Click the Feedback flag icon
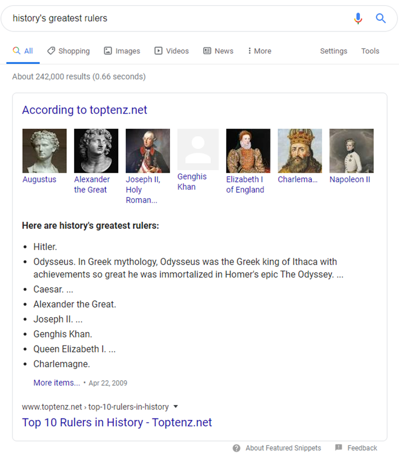399x457 pixels. pyautogui.click(x=339, y=447)
